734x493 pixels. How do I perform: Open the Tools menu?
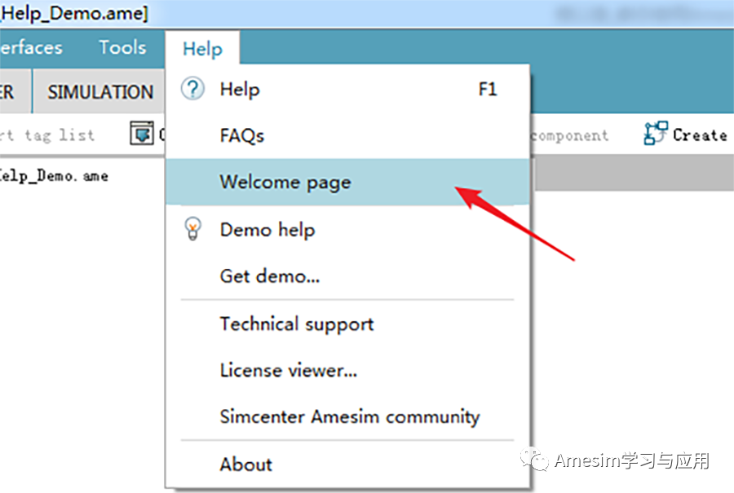click(122, 47)
